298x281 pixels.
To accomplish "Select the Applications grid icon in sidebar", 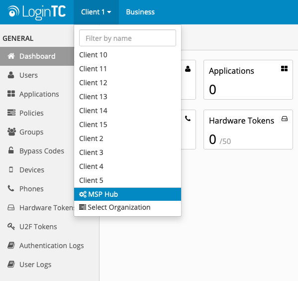I will pyautogui.click(x=11, y=94).
